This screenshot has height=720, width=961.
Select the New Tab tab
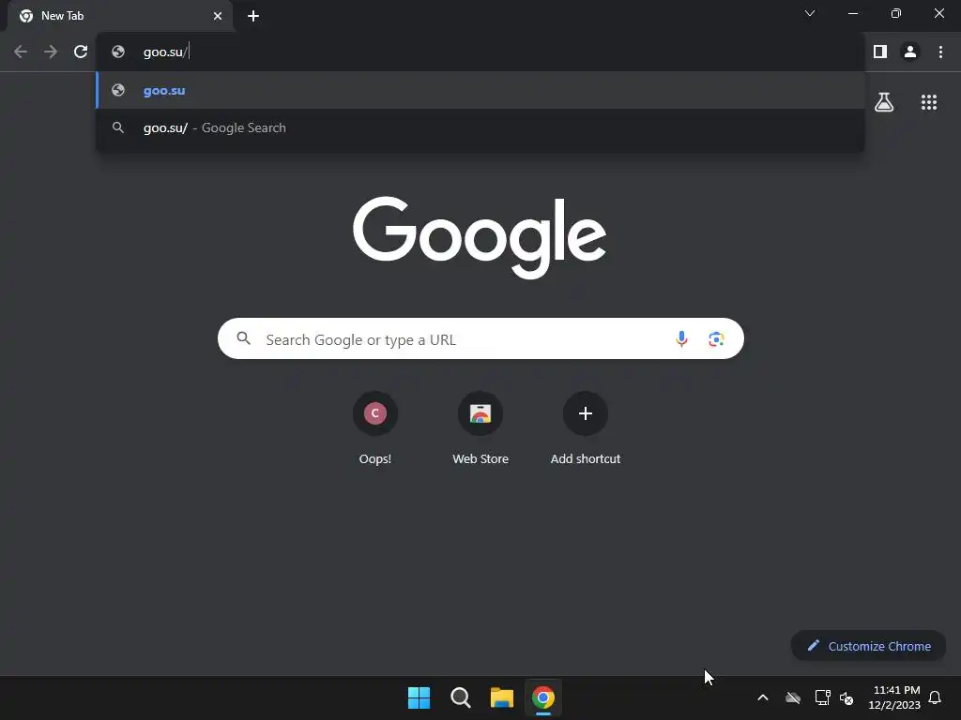(119, 16)
